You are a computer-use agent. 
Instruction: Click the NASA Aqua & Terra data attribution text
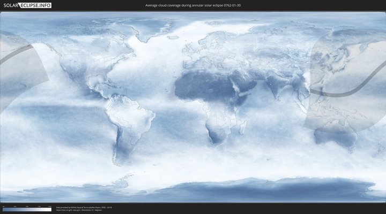84,207
